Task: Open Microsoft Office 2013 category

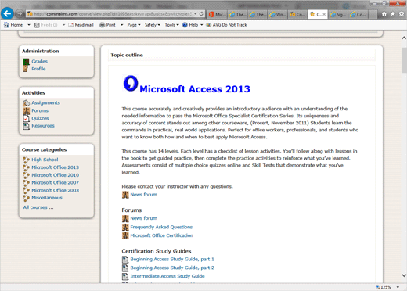Action: 56,167
